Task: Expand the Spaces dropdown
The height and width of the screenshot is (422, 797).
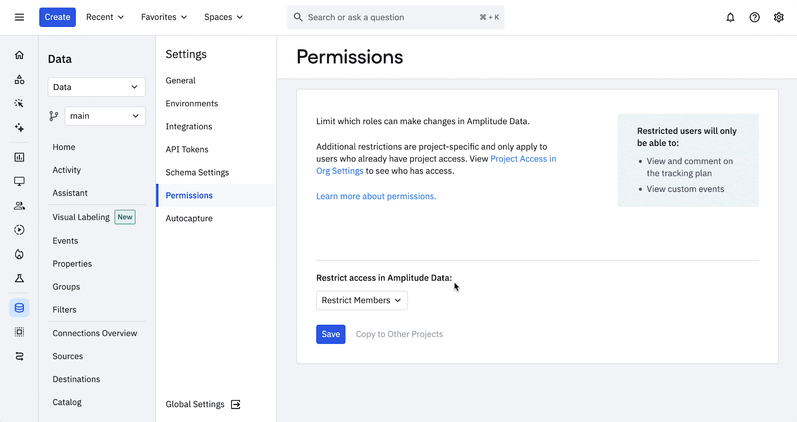Action: click(224, 17)
